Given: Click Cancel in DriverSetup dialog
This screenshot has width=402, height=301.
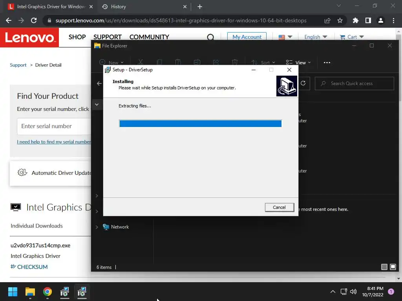Looking at the screenshot, I should [x=279, y=207].
